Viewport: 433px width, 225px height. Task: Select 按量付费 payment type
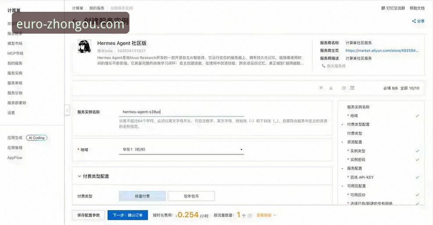click(x=142, y=196)
